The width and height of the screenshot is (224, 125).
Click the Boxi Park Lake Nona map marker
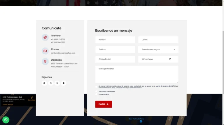141,122
